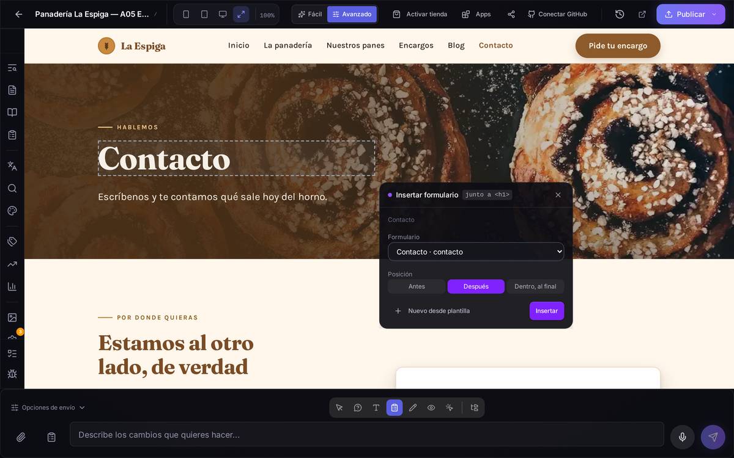Click the La Espiga logo
This screenshot has width=734, height=458.
(132, 46)
